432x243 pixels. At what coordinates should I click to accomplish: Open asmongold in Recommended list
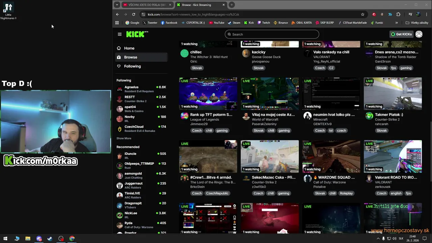141,175
